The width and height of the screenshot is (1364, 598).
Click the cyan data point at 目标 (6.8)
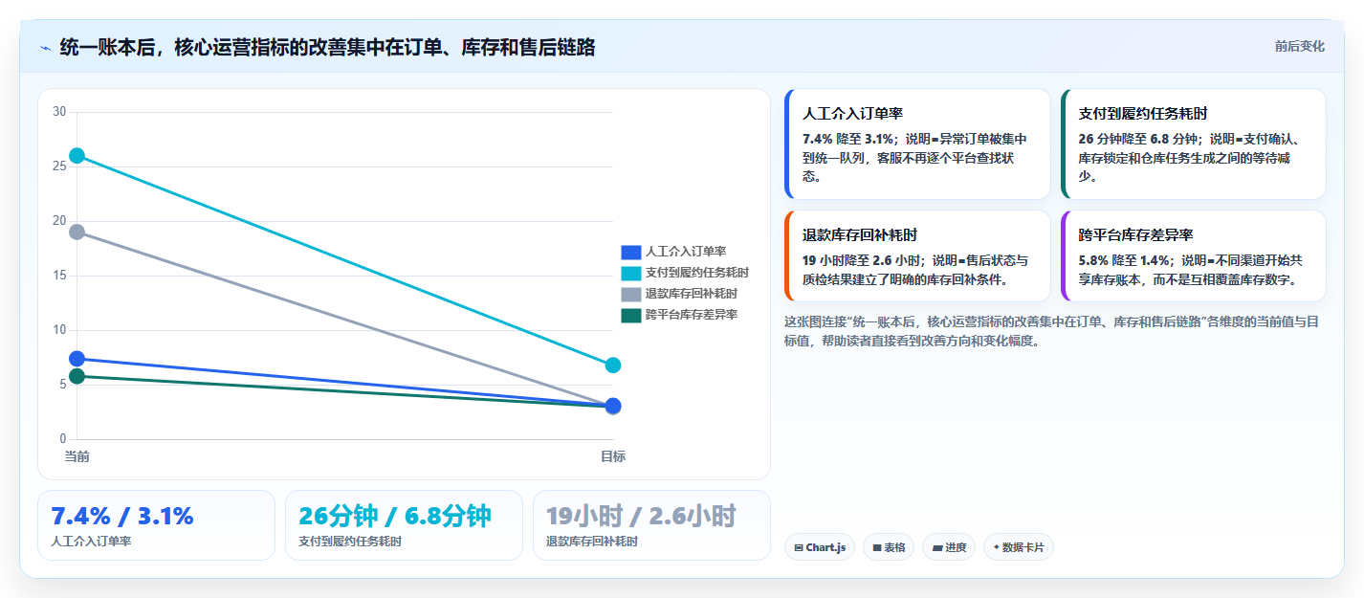(613, 365)
